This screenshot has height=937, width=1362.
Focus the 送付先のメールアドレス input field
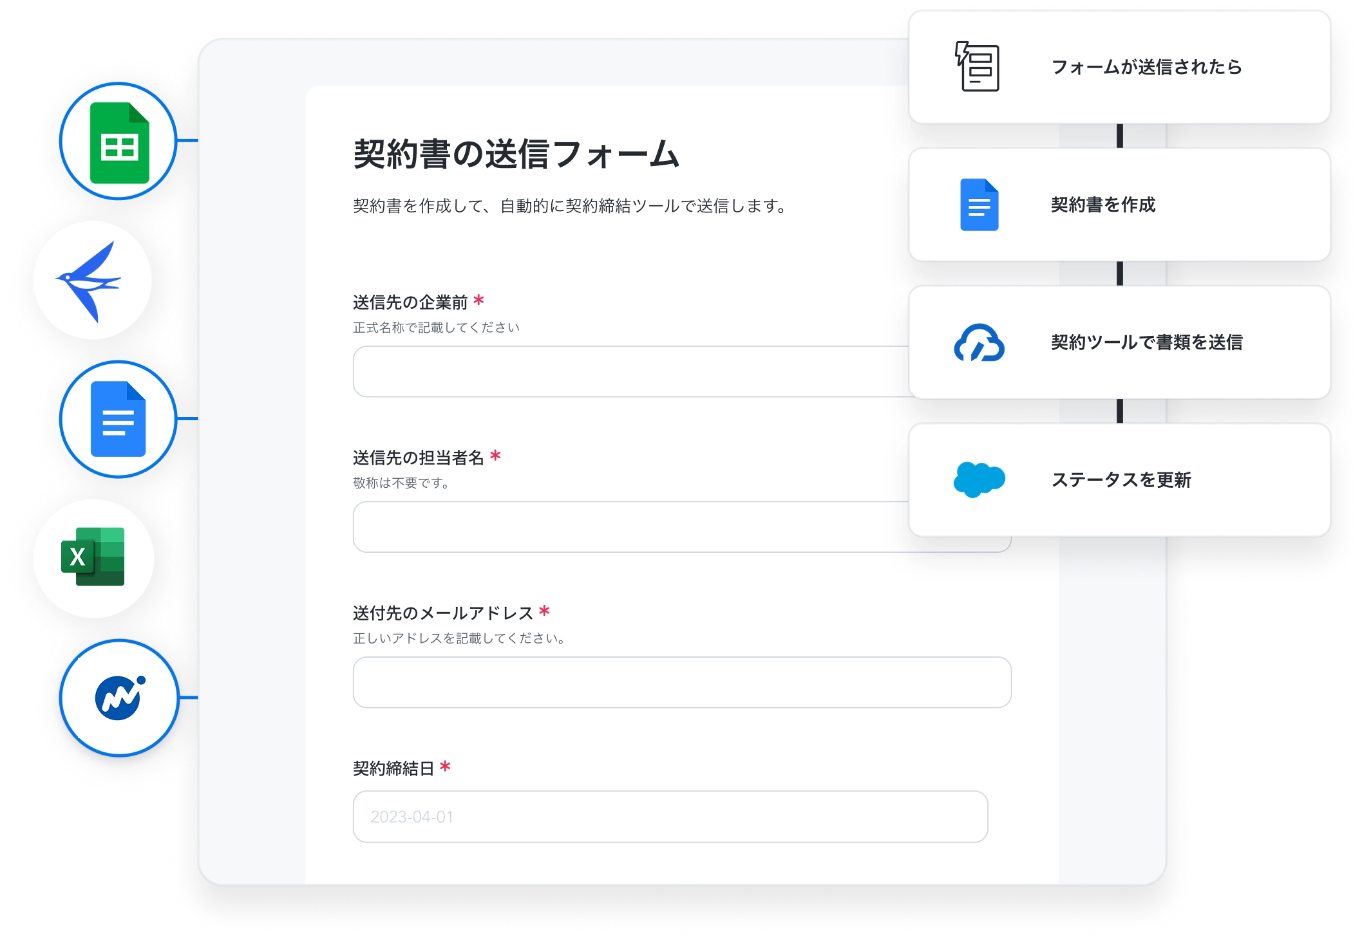coord(682,682)
